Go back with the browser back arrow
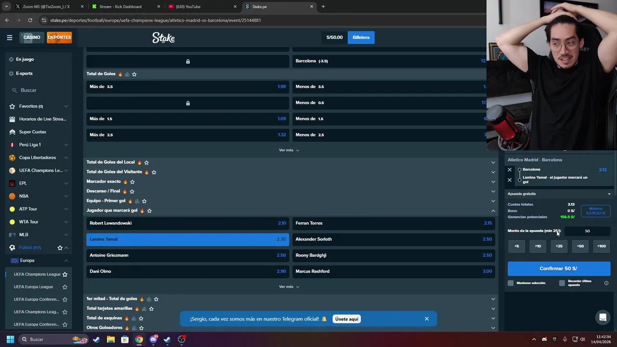Image resolution: width=617 pixels, height=347 pixels. click(7, 20)
